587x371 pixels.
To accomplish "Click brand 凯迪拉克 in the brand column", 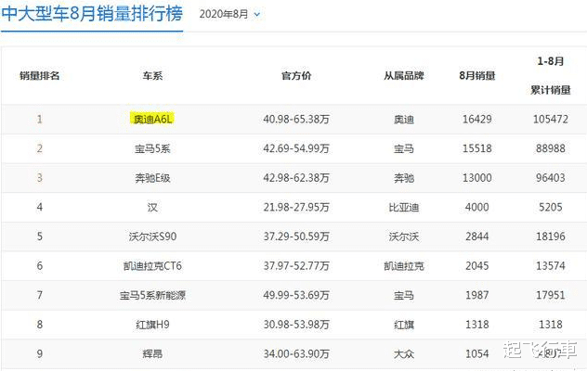I will tap(403, 266).
